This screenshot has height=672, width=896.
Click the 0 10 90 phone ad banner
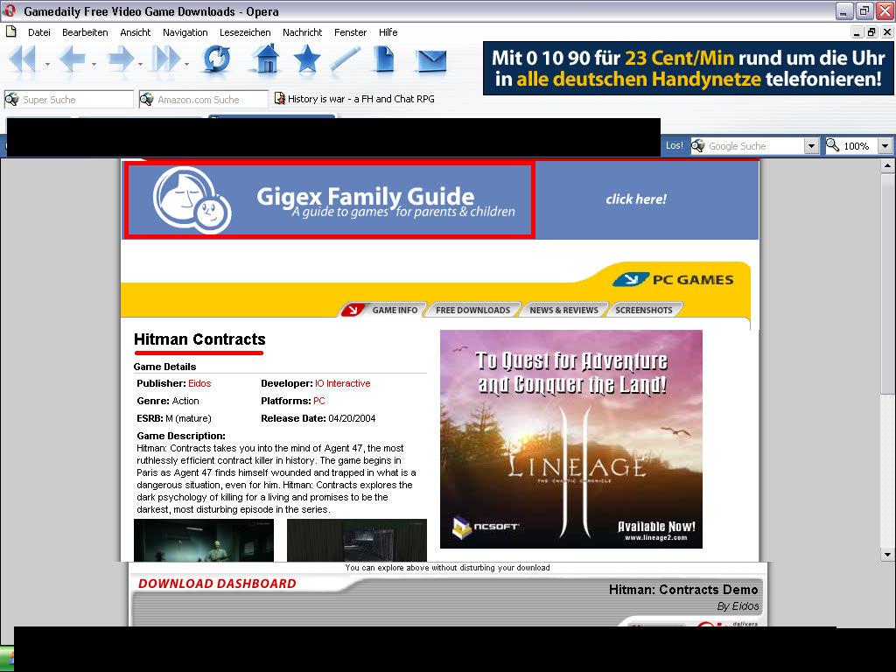click(x=688, y=68)
